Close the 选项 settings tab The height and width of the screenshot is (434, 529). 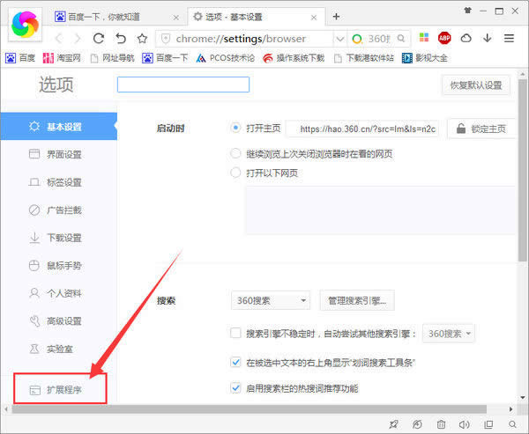(x=314, y=18)
